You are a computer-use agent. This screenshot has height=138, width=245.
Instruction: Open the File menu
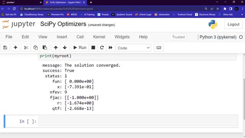(x=9, y=37)
